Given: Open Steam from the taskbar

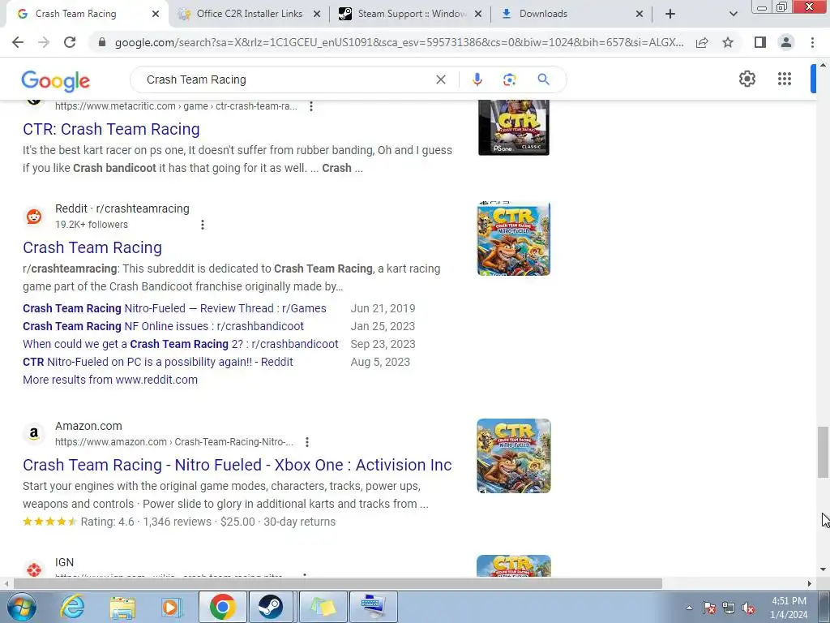Looking at the screenshot, I should click(271, 607).
